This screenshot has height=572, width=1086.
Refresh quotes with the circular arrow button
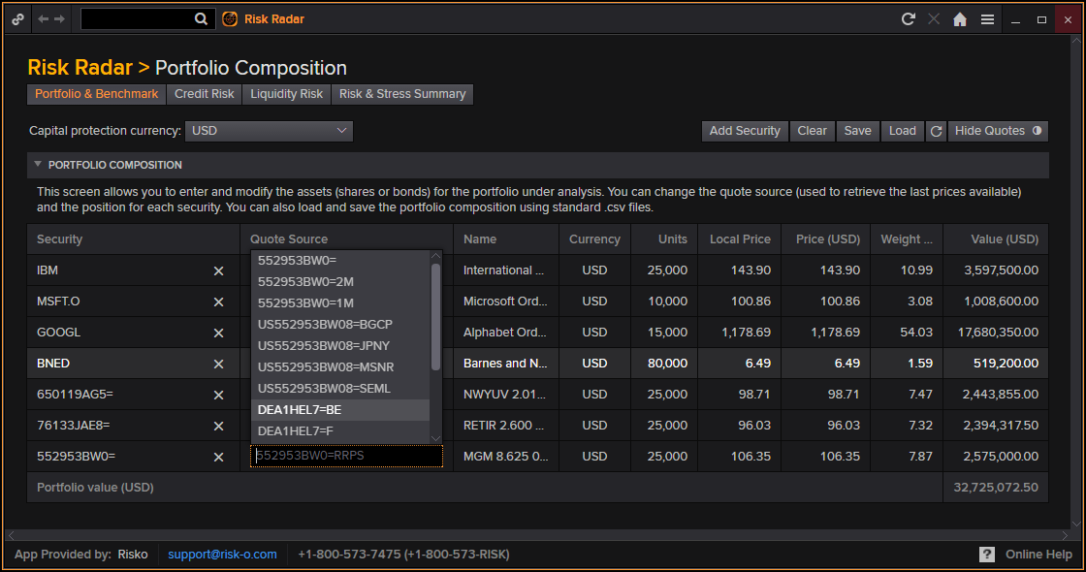936,131
